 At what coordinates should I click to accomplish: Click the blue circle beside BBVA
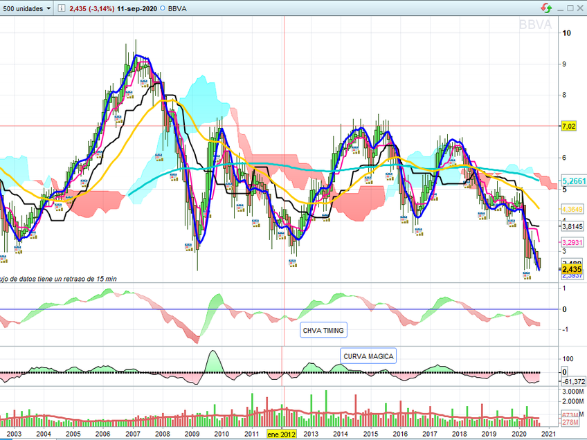163,8
